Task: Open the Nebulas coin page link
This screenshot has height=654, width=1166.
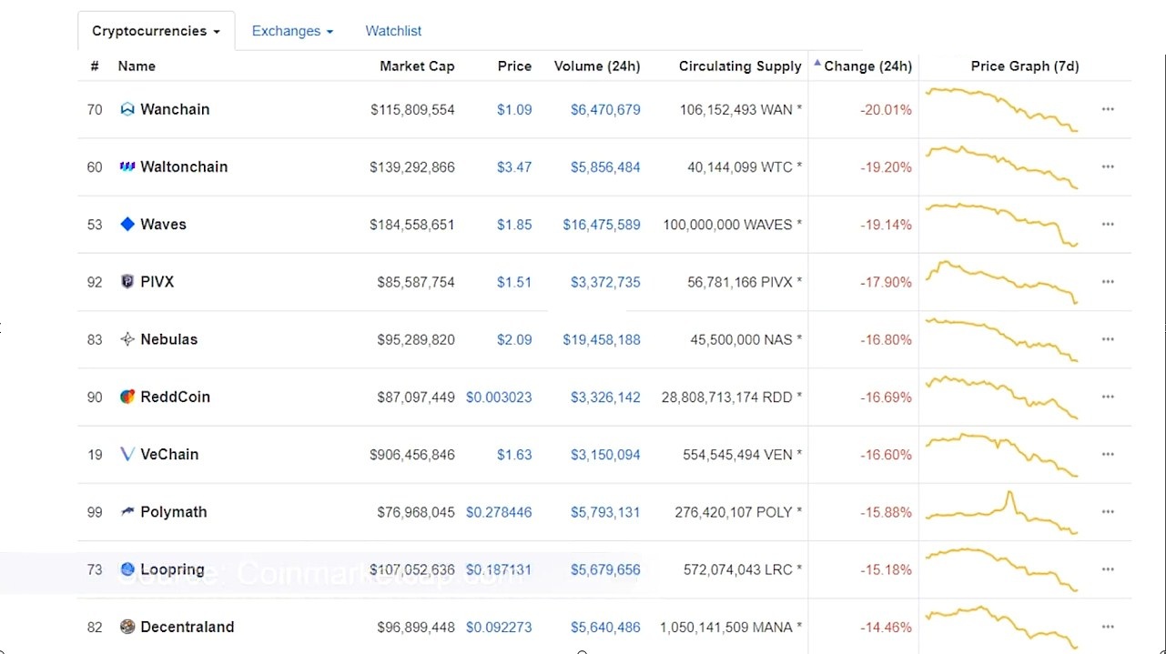Action: [x=168, y=339]
